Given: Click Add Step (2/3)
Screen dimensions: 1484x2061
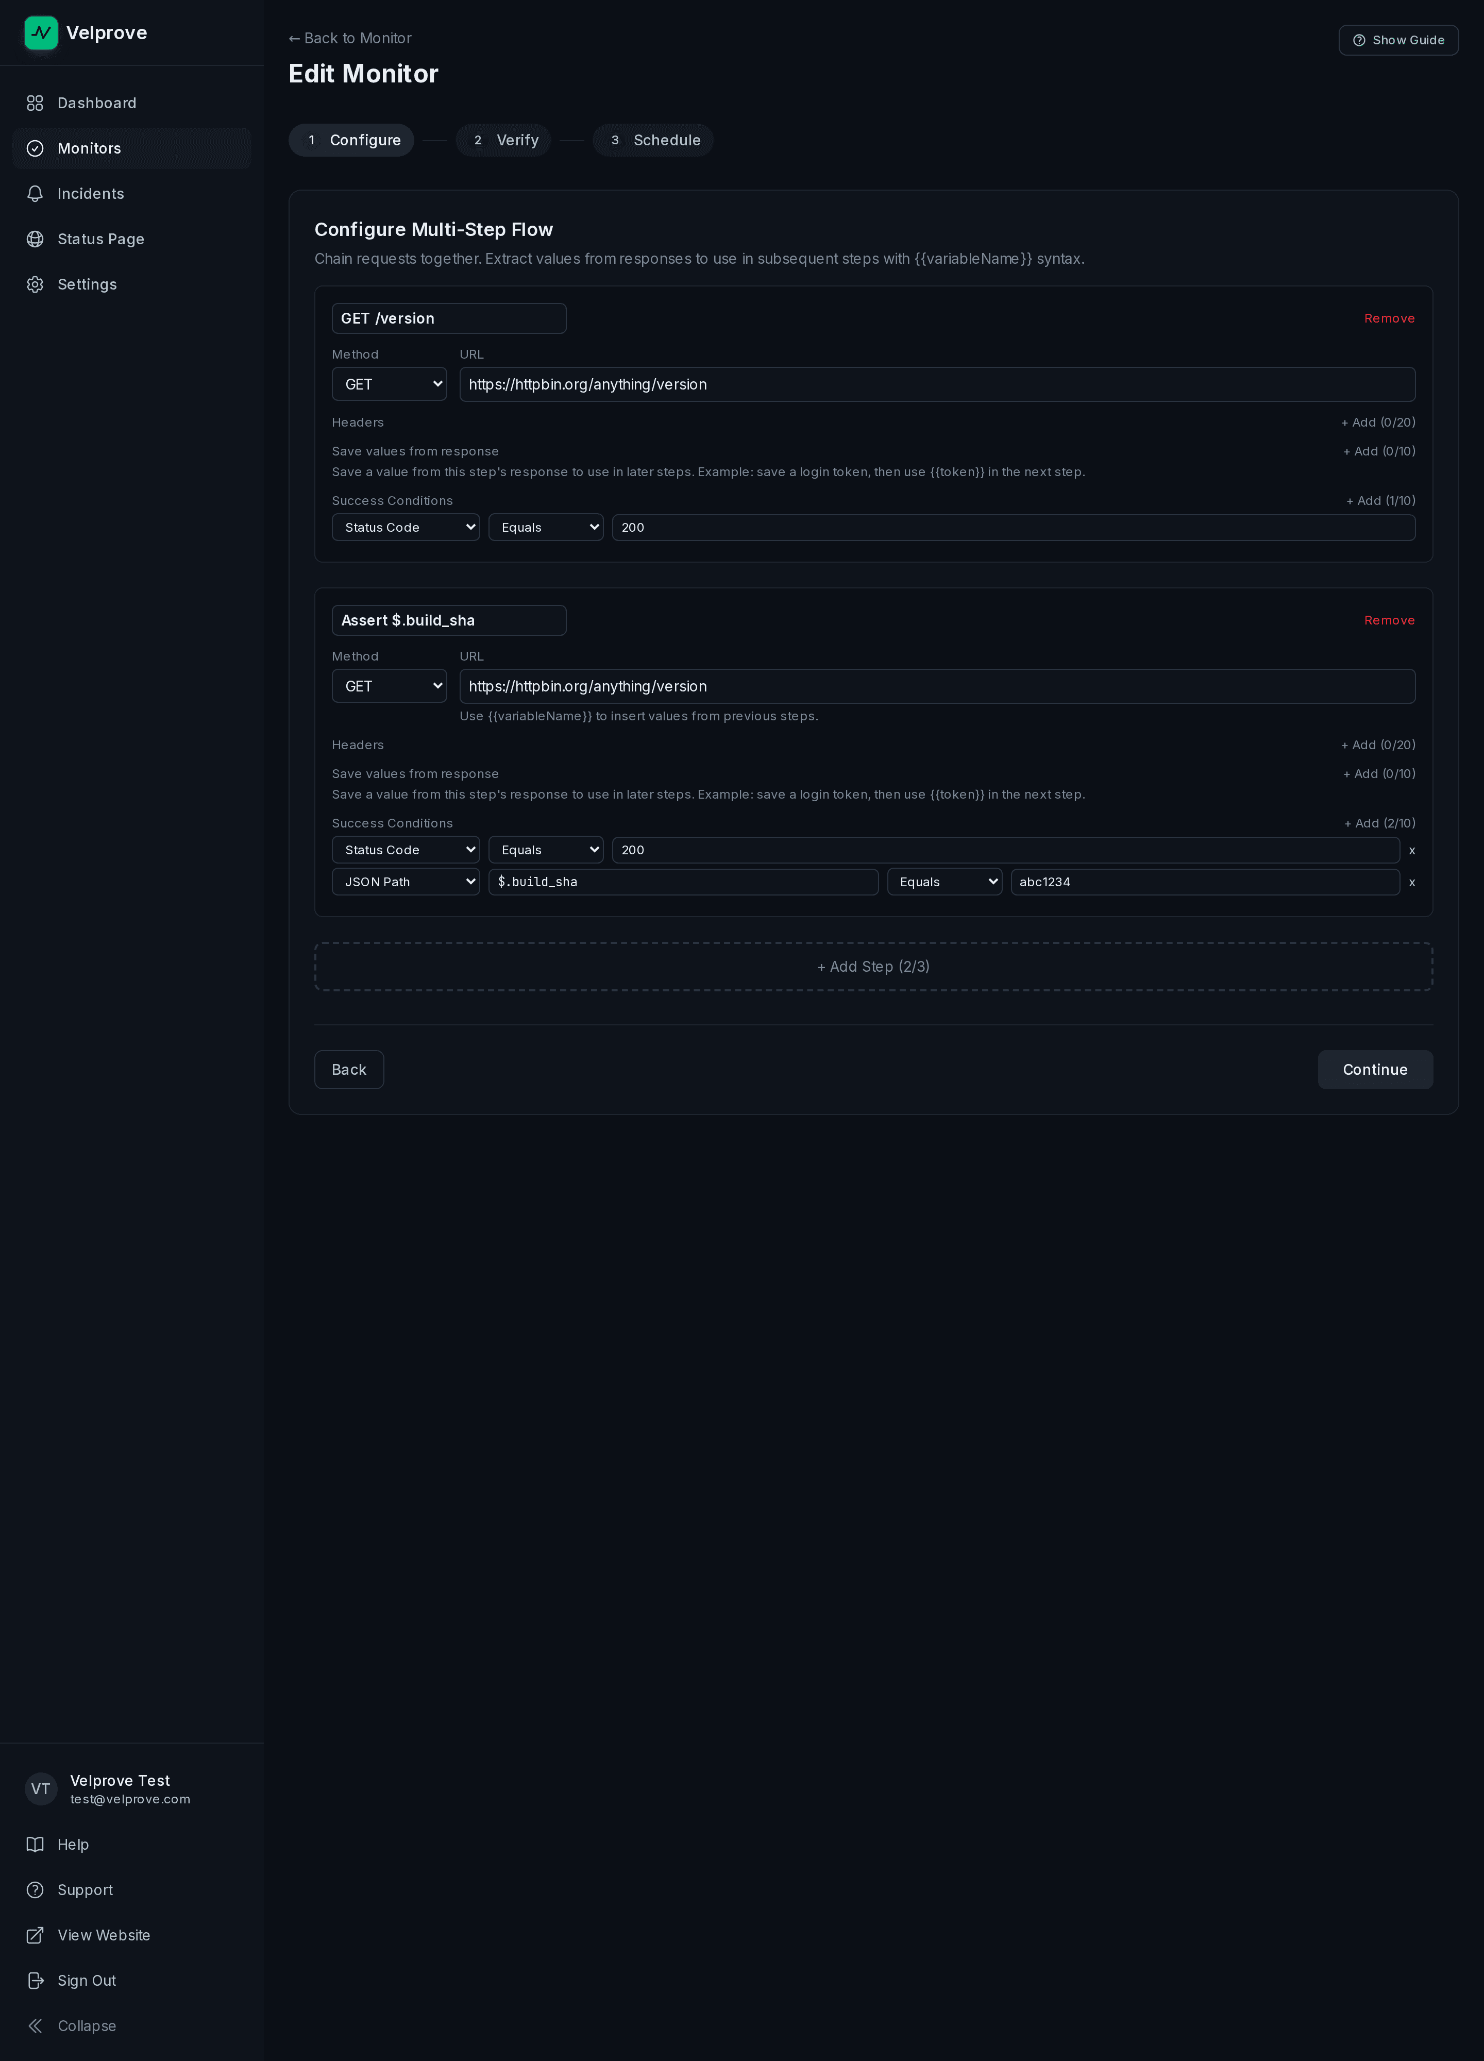Looking at the screenshot, I should pos(873,967).
